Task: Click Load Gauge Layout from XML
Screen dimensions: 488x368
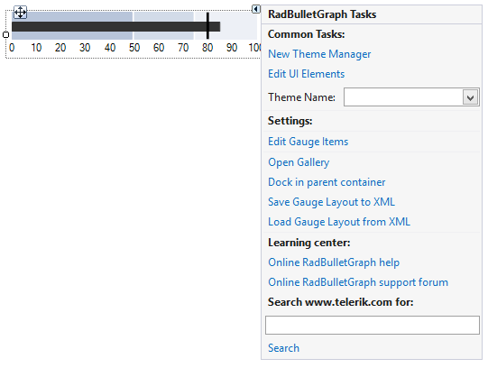Action: click(x=339, y=222)
